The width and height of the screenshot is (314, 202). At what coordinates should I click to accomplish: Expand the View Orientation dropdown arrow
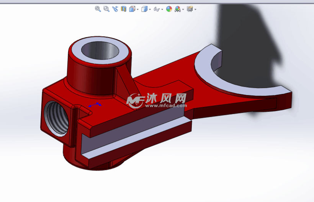[x=137, y=9]
